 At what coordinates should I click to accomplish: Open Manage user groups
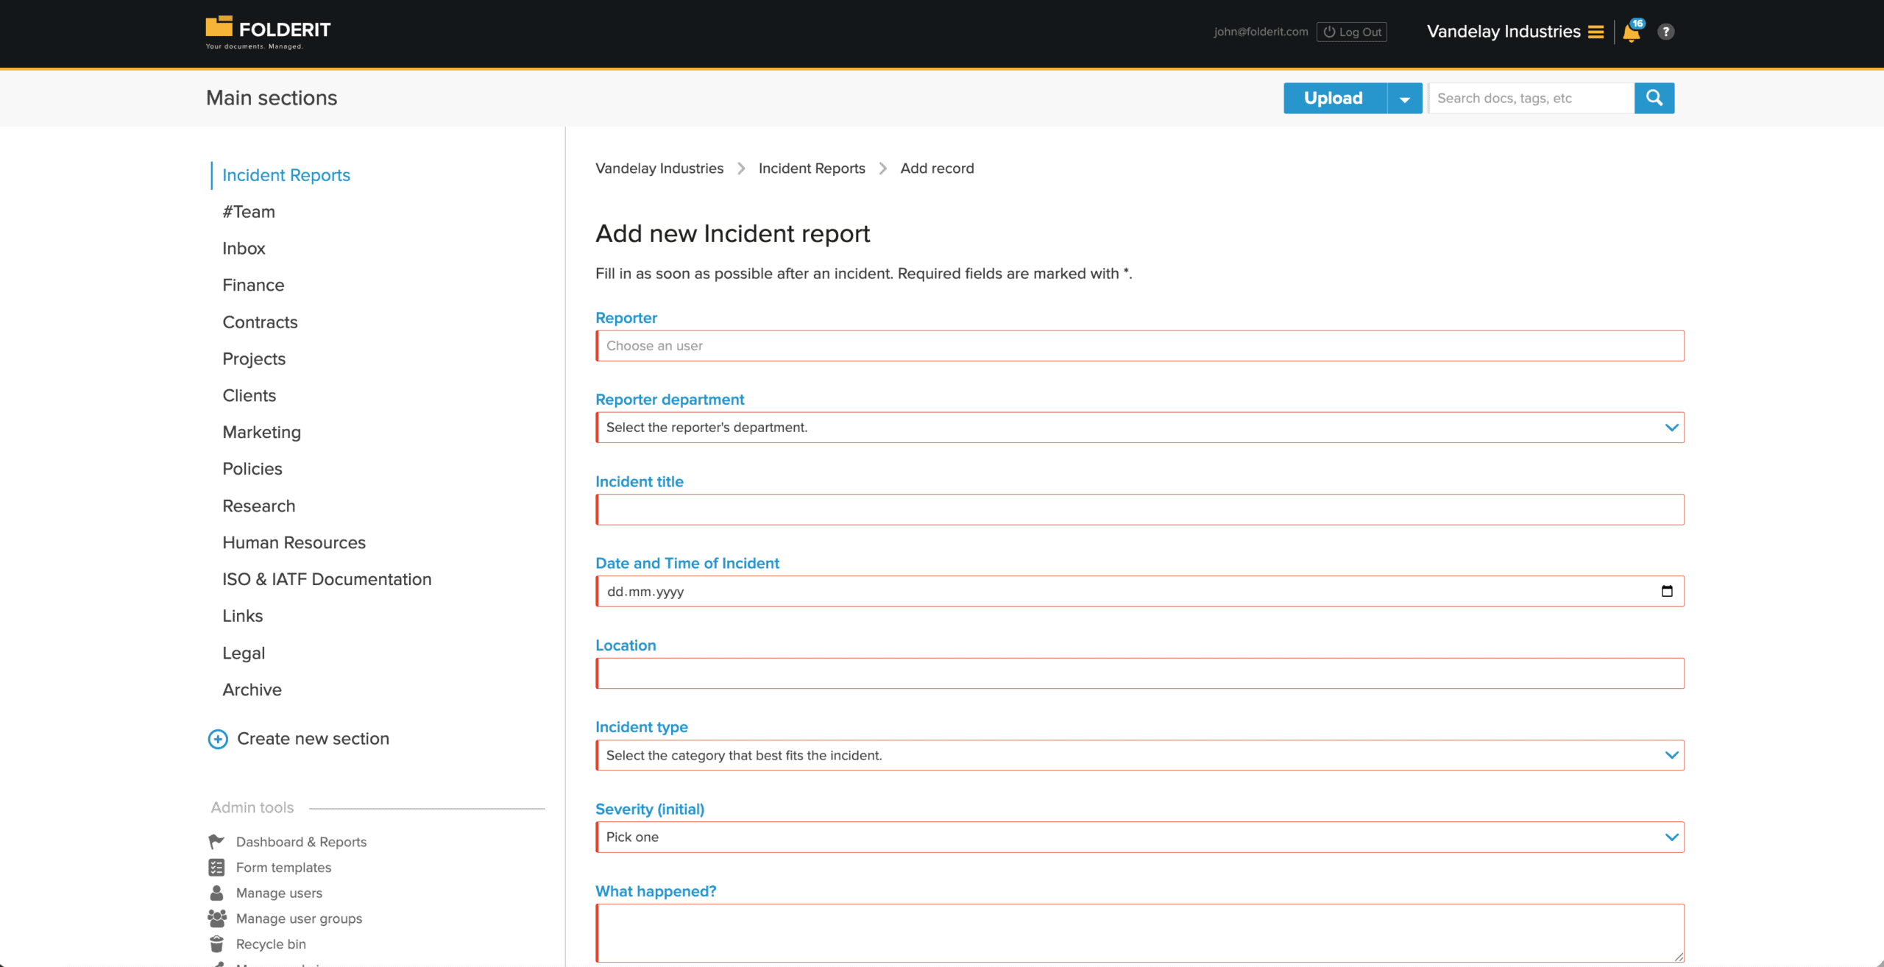299,918
